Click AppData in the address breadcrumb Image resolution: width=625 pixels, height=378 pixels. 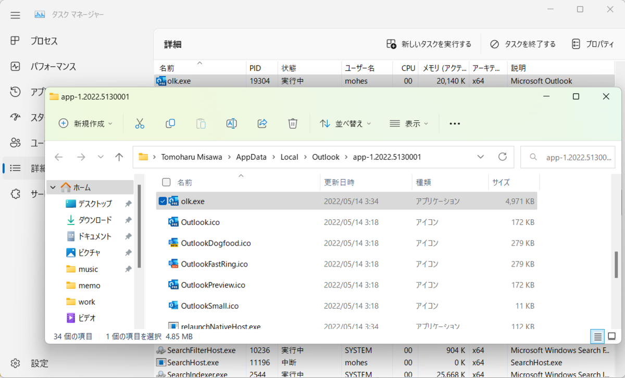point(252,157)
